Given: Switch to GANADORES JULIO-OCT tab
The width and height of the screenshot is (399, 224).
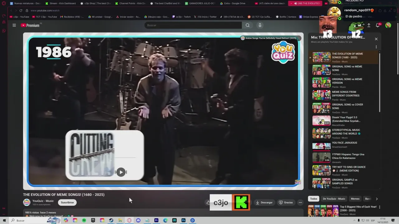Looking at the screenshot, I should (200, 3).
